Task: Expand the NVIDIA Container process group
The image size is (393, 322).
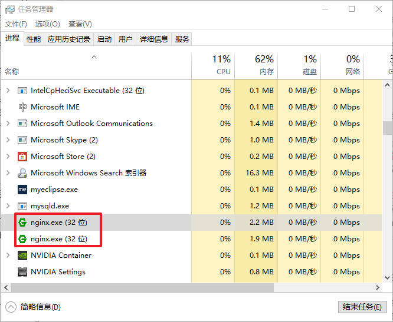Action: pyautogui.click(x=8, y=255)
